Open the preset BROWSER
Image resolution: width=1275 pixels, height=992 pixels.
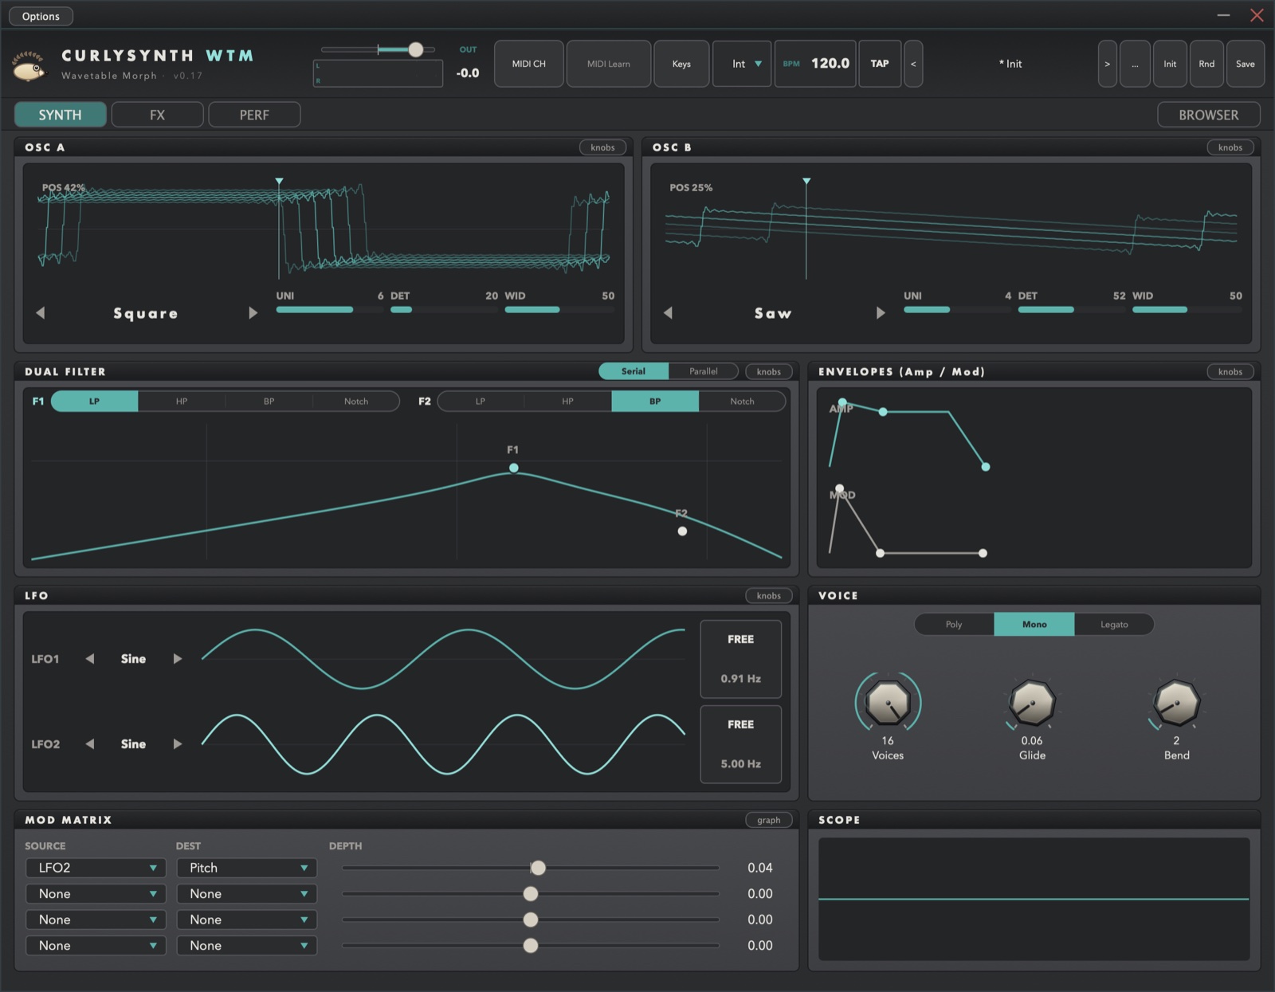point(1208,115)
